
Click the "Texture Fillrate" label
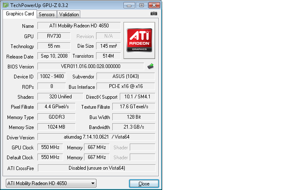pyautogui.click(x=96, y=107)
